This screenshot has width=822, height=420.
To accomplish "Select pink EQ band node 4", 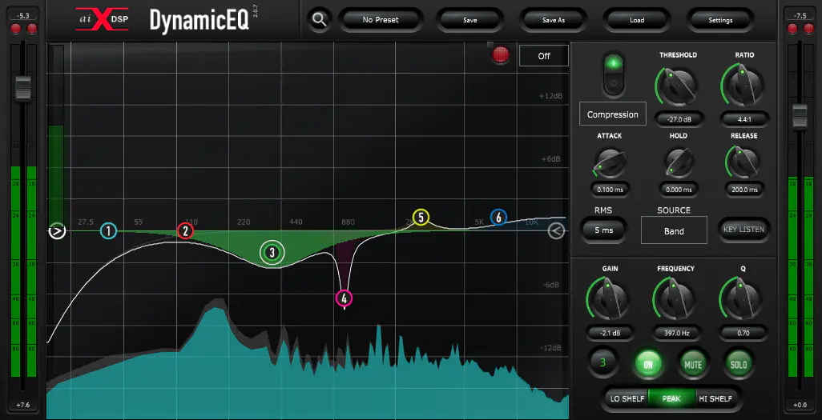I will (345, 298).
